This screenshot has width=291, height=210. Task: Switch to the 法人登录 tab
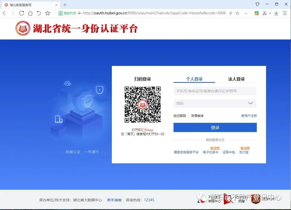click(x=236, y=79)
